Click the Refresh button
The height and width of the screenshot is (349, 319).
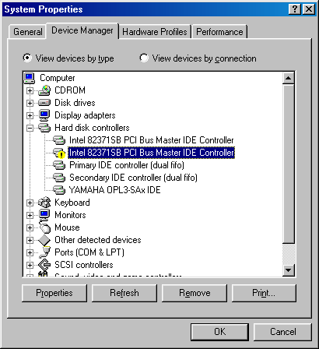click(x=124, y=293)
